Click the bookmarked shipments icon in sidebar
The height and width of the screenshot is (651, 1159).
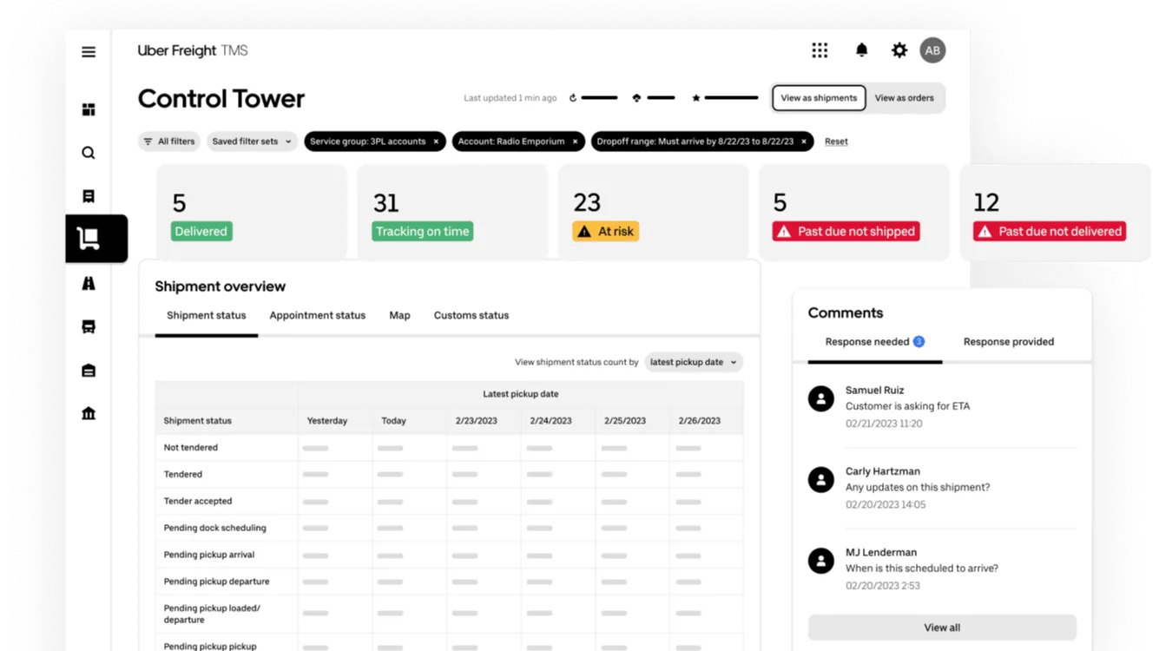[x=88, y=196]
